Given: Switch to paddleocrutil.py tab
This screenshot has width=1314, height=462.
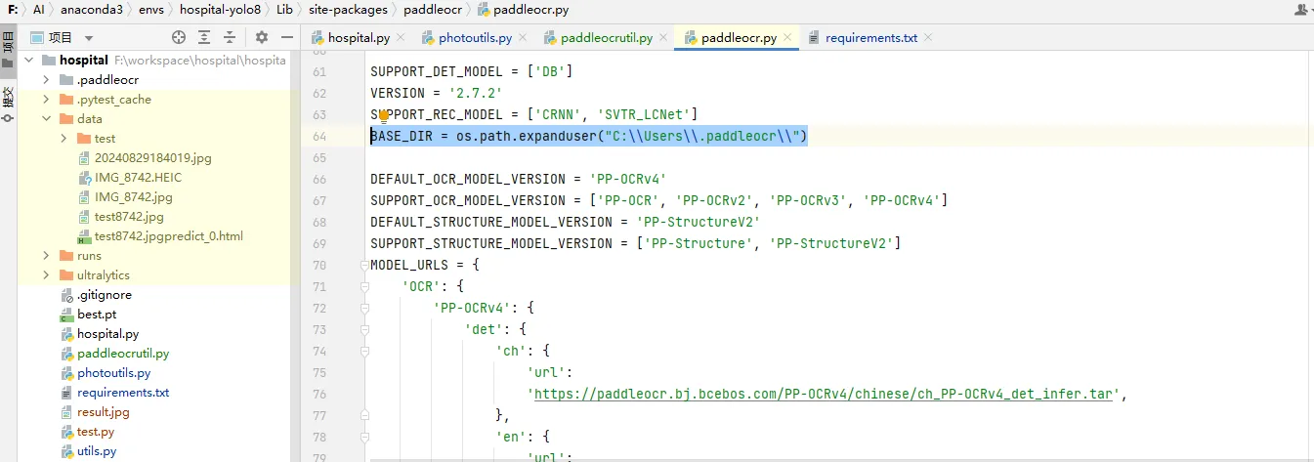Looking at the screenshot, I should (x=607, y=38).
